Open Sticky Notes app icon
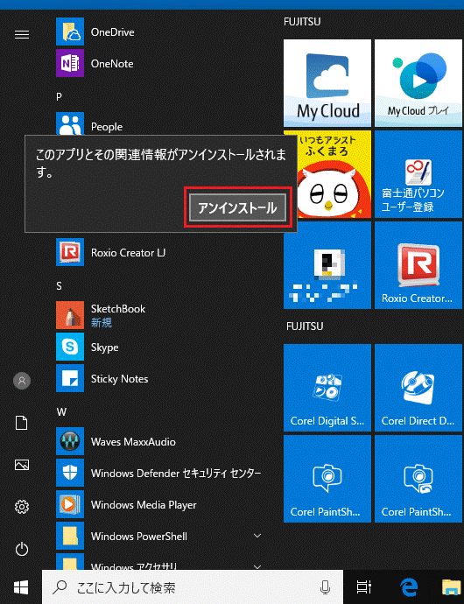This screenshot has height=604, width=464. click(x=70, y=378)
